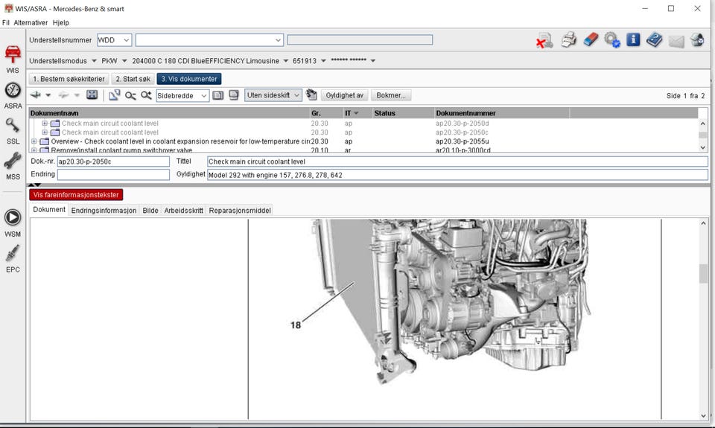The width and height of the screenshot is (715, 428).
Task: Go back with the left arrow icon
Action: (36, 95)
